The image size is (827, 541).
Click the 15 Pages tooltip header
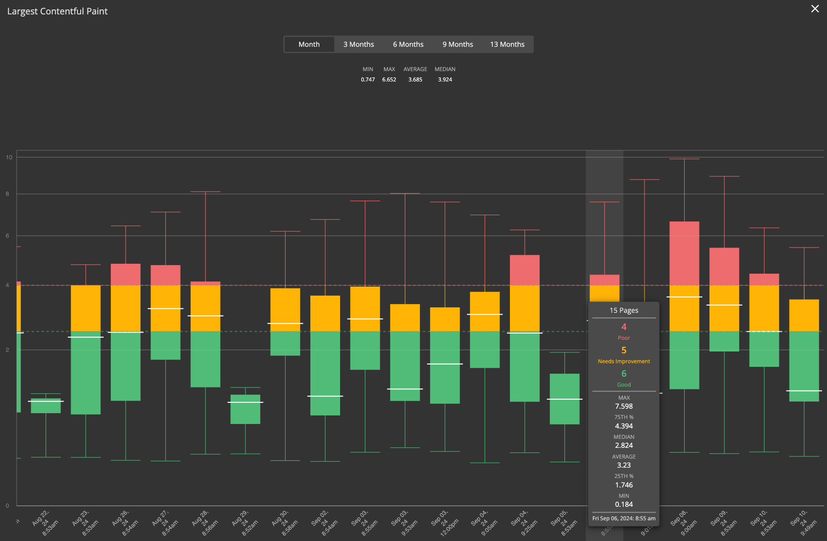coord(623,310)
